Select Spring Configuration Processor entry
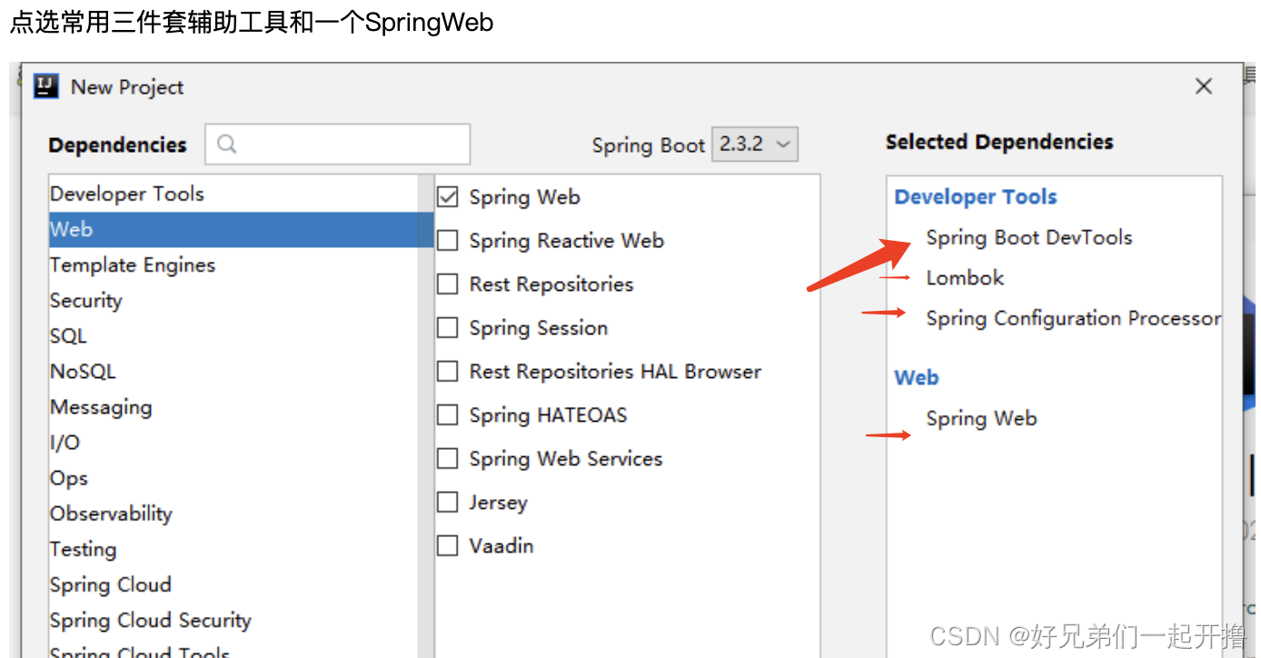This screenshot has width=1261, height=658. pos(1073,318)
